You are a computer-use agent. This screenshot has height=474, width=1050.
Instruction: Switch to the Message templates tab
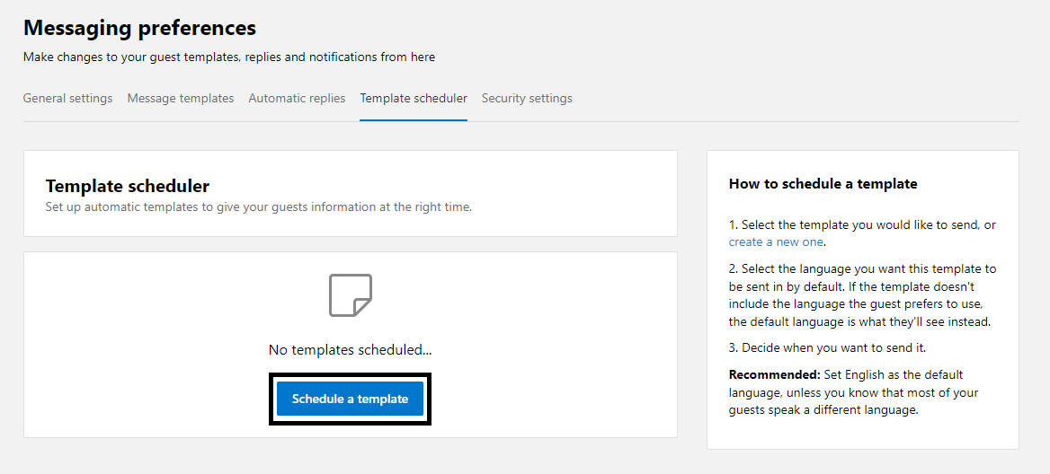pyautogui.click(x=180, y=98)
